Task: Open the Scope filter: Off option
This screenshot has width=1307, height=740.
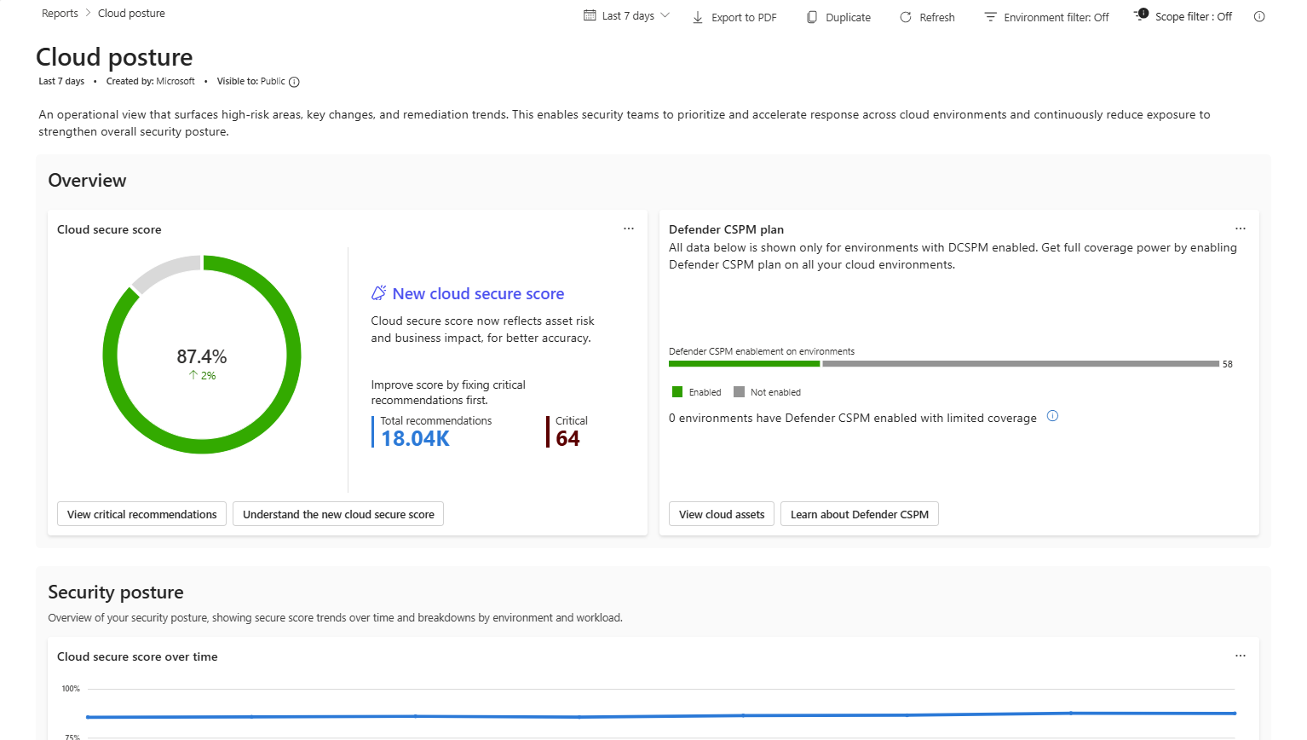Action: tap(1194, 16)
